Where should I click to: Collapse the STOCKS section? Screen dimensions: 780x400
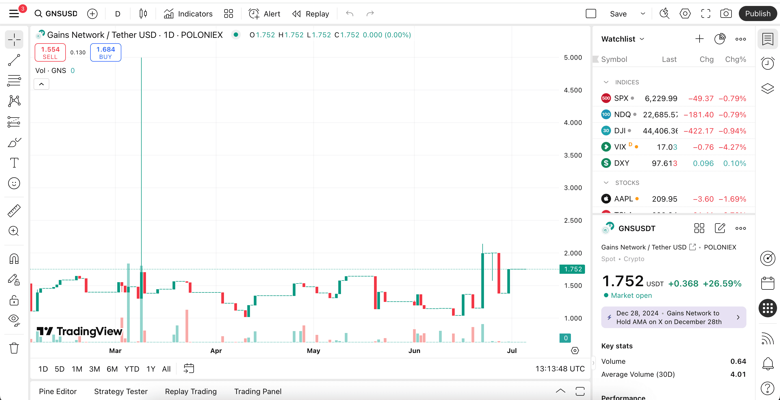pyautogui.click(x=606, y=183)
